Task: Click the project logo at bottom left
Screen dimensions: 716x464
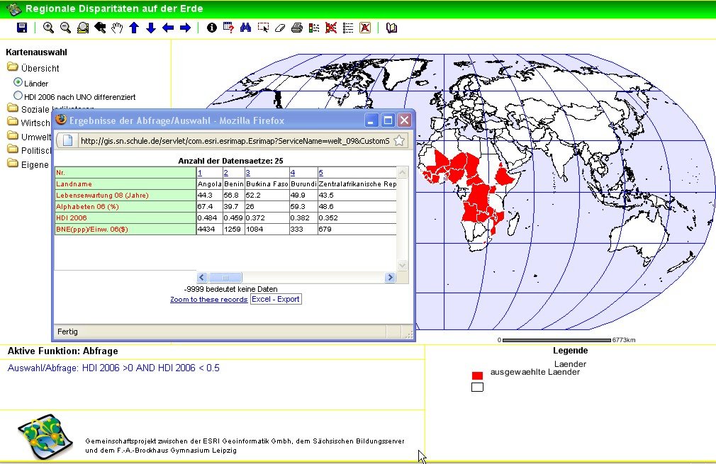Action: tap(45, 436)
